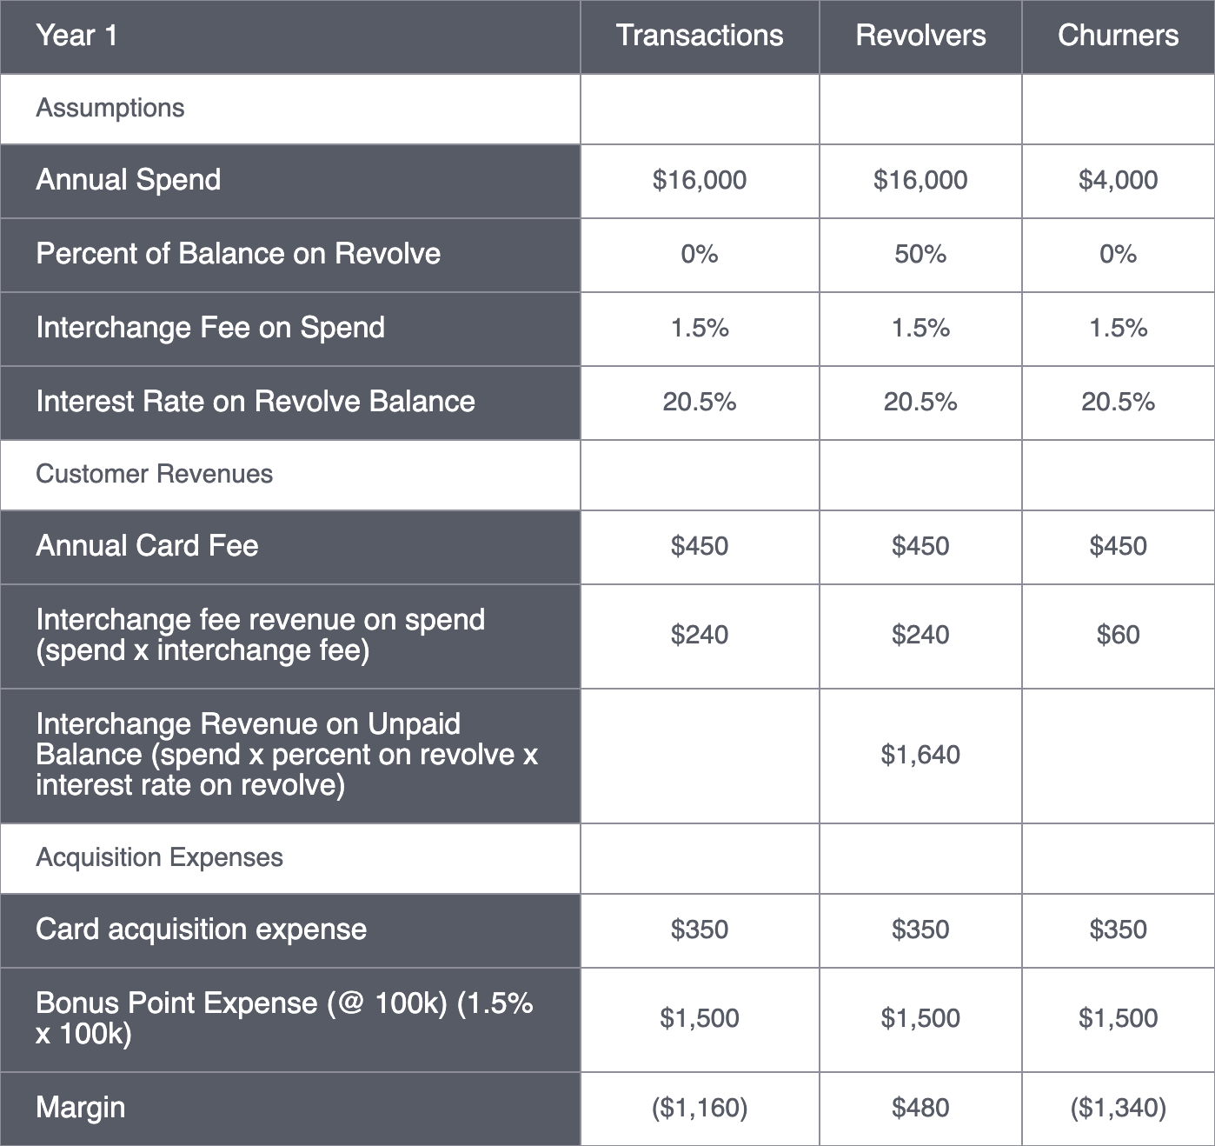Select Churners $60 interchange revenue cell
Viewport: 1215px width, 1146px height.
[x=1119, y=636]
